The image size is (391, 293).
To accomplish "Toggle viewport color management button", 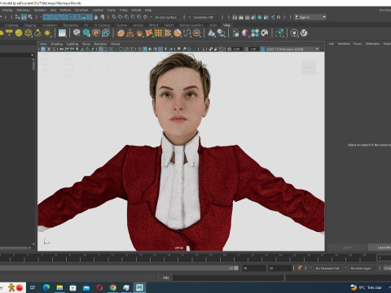I will click(262, 49).
